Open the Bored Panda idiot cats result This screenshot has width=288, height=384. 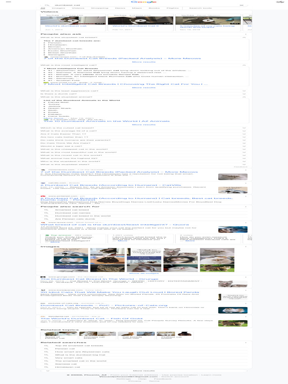tap(120, 292)
